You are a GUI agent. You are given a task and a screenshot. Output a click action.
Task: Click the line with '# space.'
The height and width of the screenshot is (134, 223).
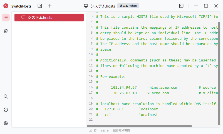[x=104, y=49]
